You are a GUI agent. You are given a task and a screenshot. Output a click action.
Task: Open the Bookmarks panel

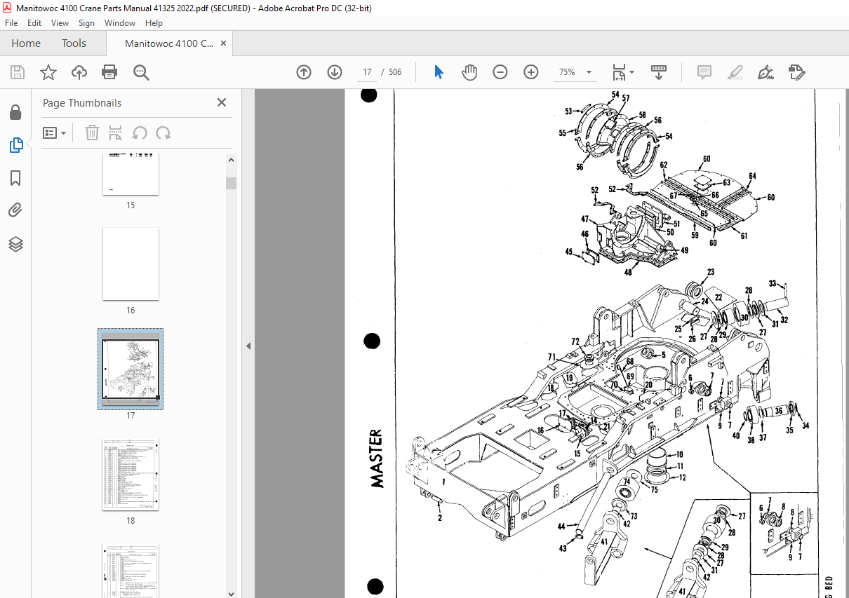coord(15,178)
